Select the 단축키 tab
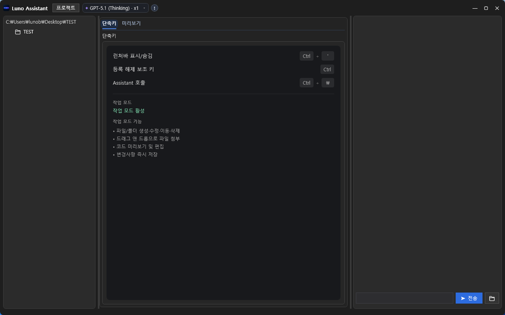Image resolution: width=505 pixels, height=315 pixels. [x=109, y=24]
